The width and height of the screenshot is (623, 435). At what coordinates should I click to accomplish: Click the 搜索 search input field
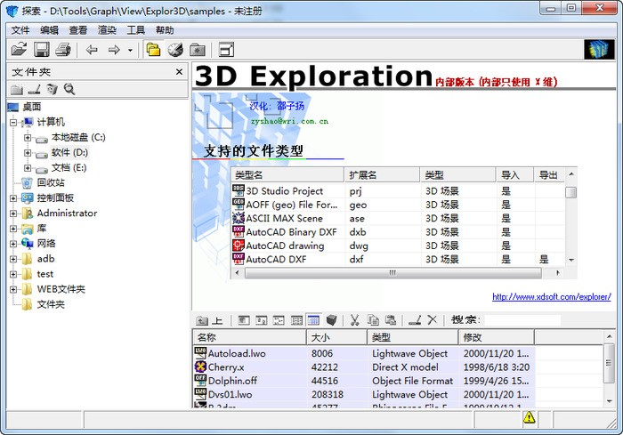click(522, 319)
